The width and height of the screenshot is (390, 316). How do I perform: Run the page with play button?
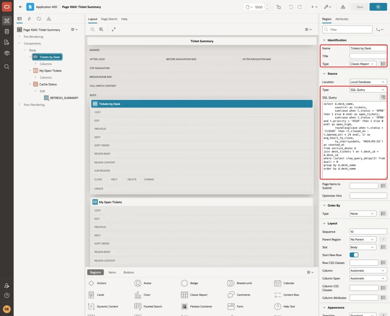click(x=378, y=7)
